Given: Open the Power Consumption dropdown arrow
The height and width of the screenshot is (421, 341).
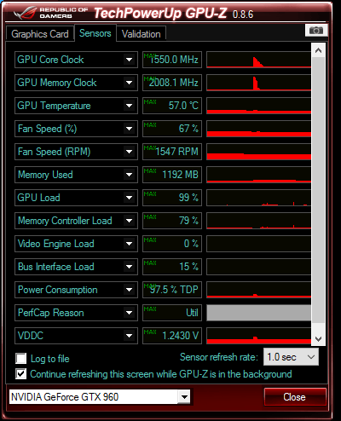Looking at the screenshot, I should 130,290.
